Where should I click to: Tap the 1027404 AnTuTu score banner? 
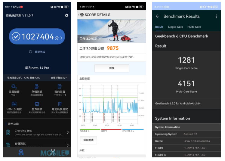tap(37, 37)
